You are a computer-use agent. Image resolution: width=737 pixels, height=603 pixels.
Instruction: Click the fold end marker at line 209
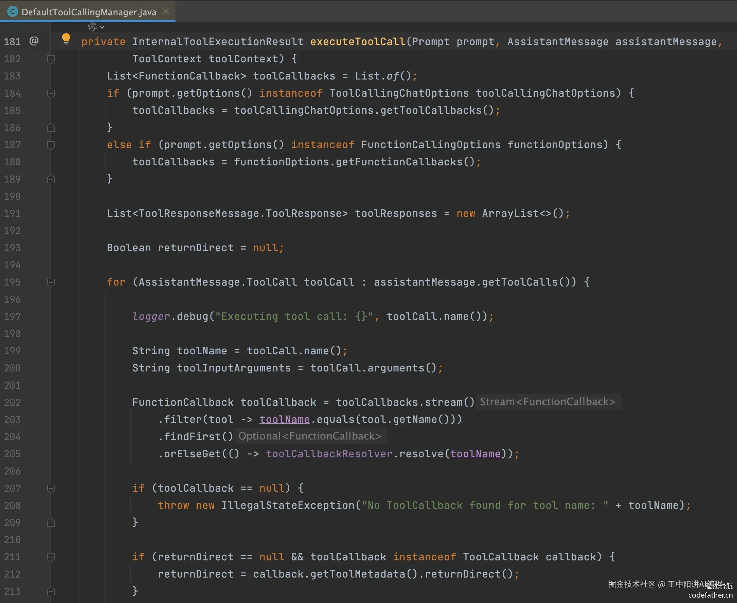(51, 523)
